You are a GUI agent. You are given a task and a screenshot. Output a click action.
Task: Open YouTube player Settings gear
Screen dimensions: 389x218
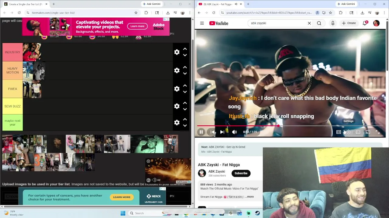348,132
